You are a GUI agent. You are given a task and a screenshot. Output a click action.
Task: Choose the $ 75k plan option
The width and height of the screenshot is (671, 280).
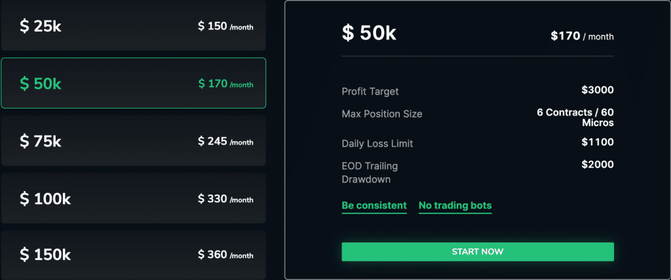133,141
